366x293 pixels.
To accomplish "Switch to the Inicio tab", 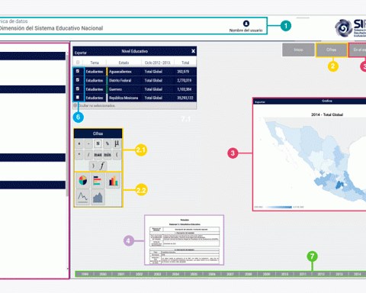I will 298,50.
